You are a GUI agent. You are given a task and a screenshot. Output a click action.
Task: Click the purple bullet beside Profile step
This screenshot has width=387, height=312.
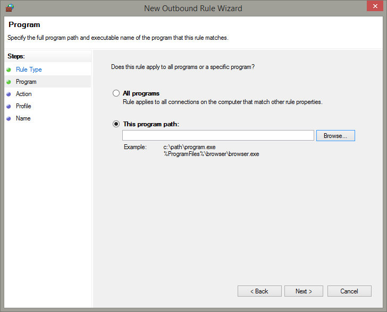9,106
